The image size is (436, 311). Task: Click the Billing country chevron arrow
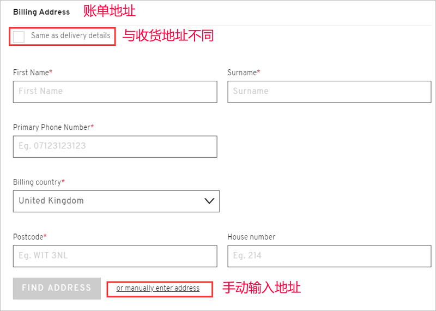(x=209, y=201)
